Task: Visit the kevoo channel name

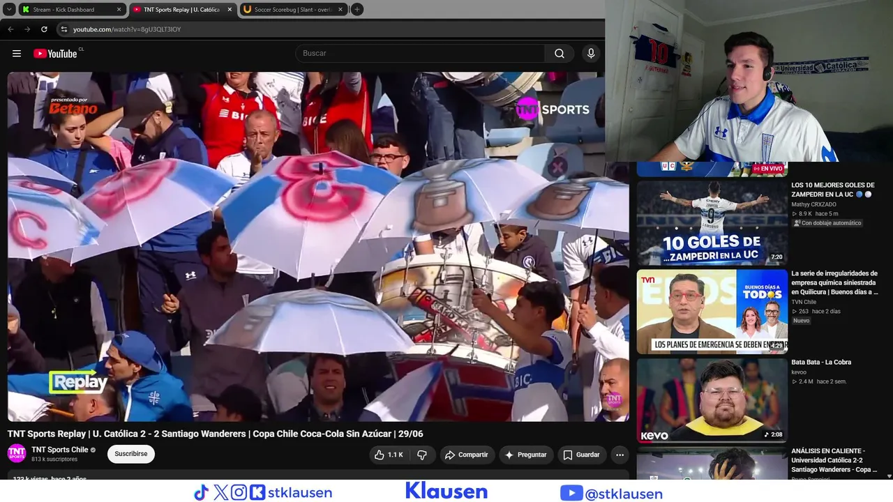Action: 799,372
